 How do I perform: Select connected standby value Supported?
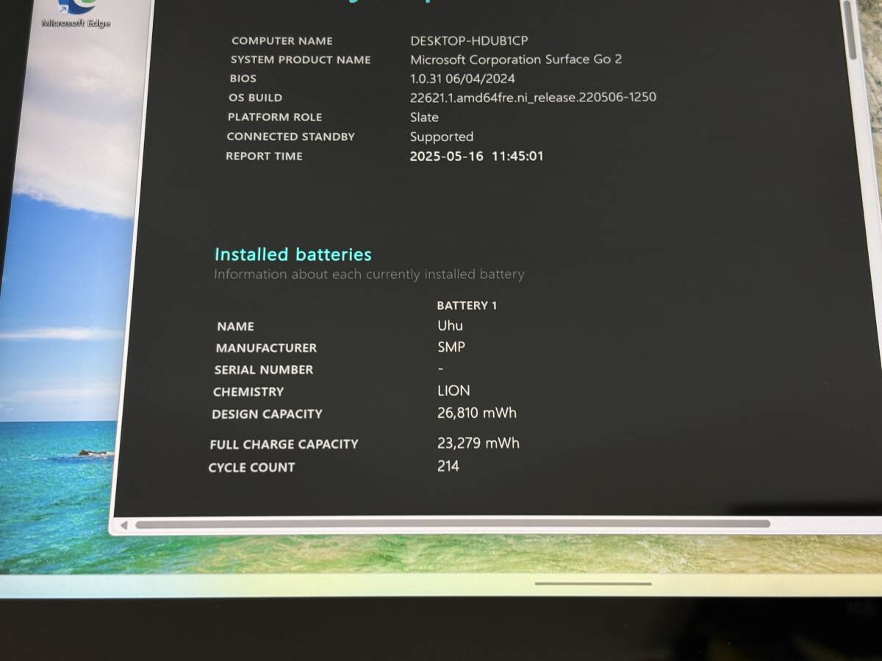coord(442,137)
